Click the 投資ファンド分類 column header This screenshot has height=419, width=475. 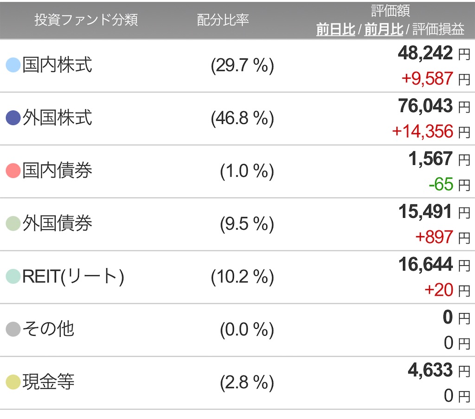coord(87,20)
